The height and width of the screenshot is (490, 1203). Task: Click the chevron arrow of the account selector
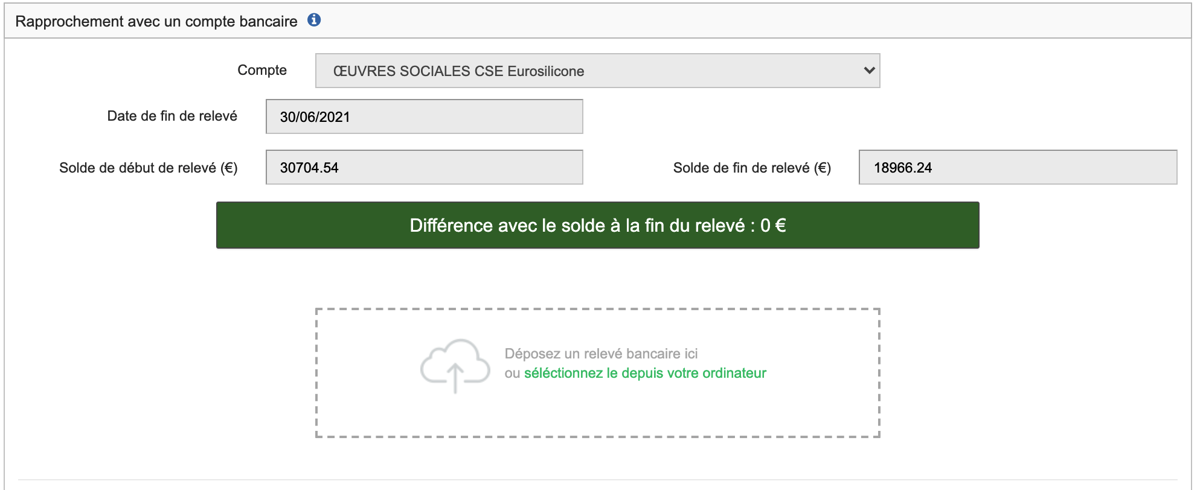click(869, 71)
